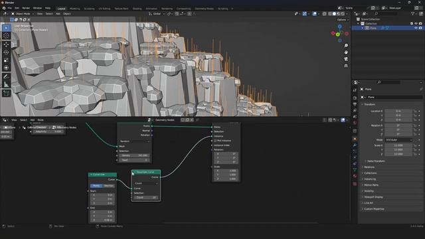The width and height of the screenshot is (425, 239).
Task: Open the File menu
Action: (x=10, y=8)
